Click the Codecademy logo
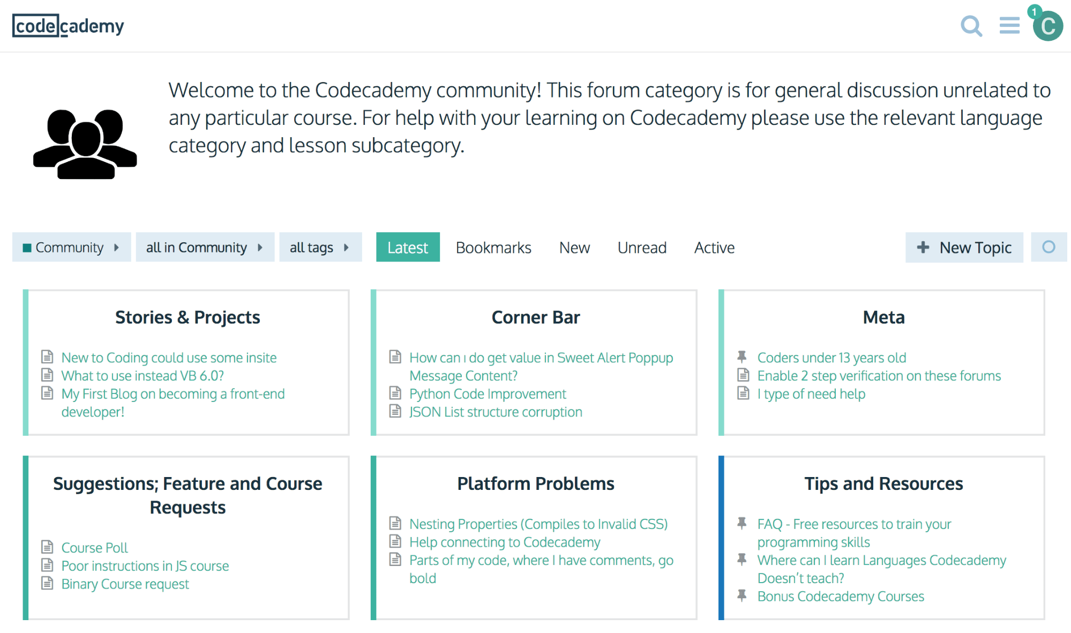The image size is (1071, 633). [x=68, y=25]
